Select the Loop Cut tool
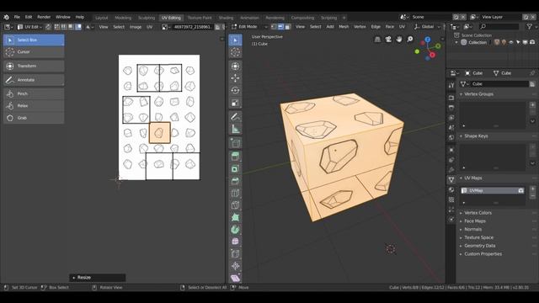539x303 pixels. click(235, 193)
